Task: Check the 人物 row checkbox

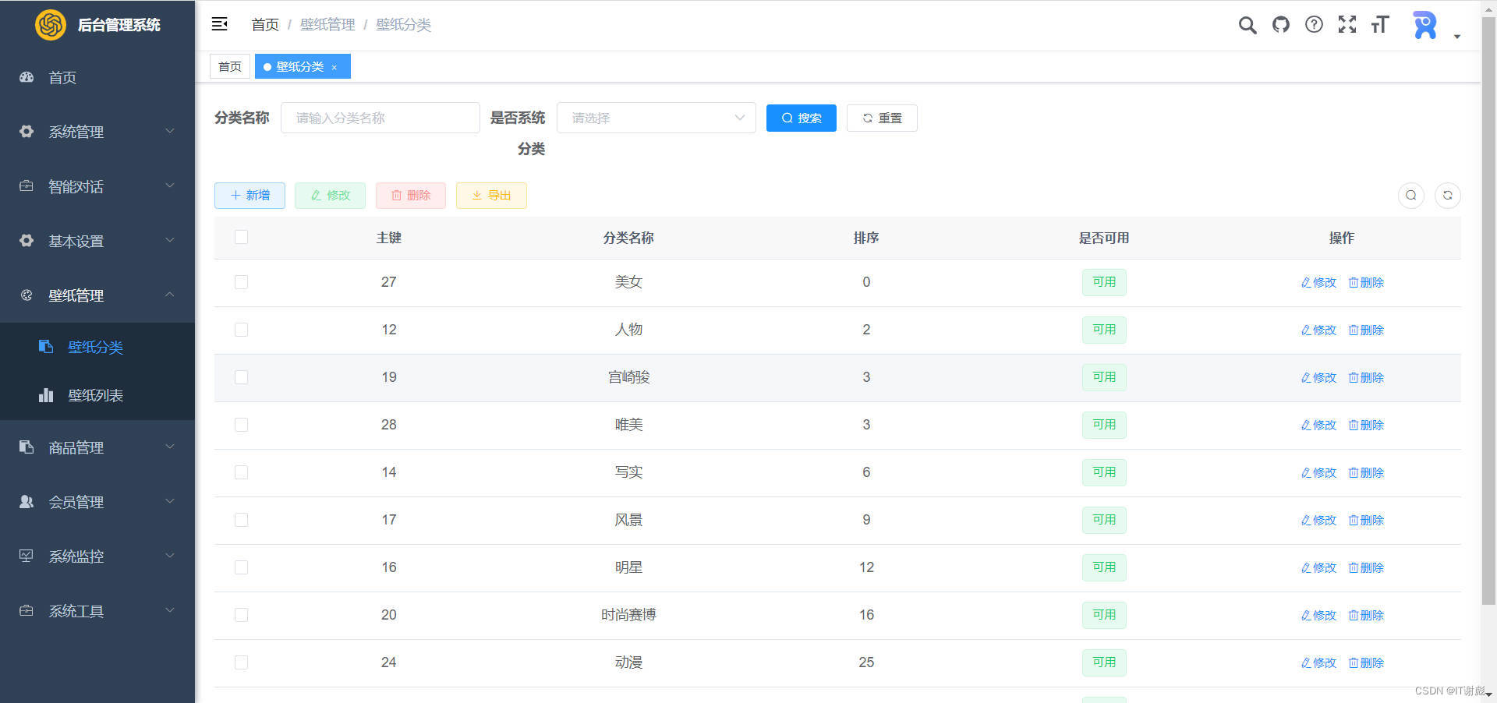Action: click(x=241, y=329)
